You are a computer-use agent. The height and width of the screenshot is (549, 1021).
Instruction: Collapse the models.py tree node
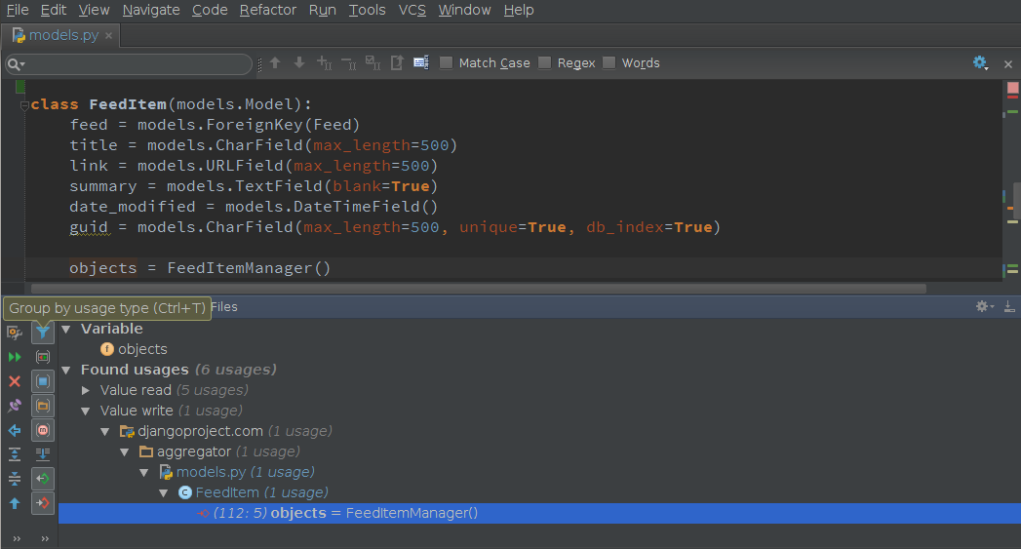tap(144, 473)
